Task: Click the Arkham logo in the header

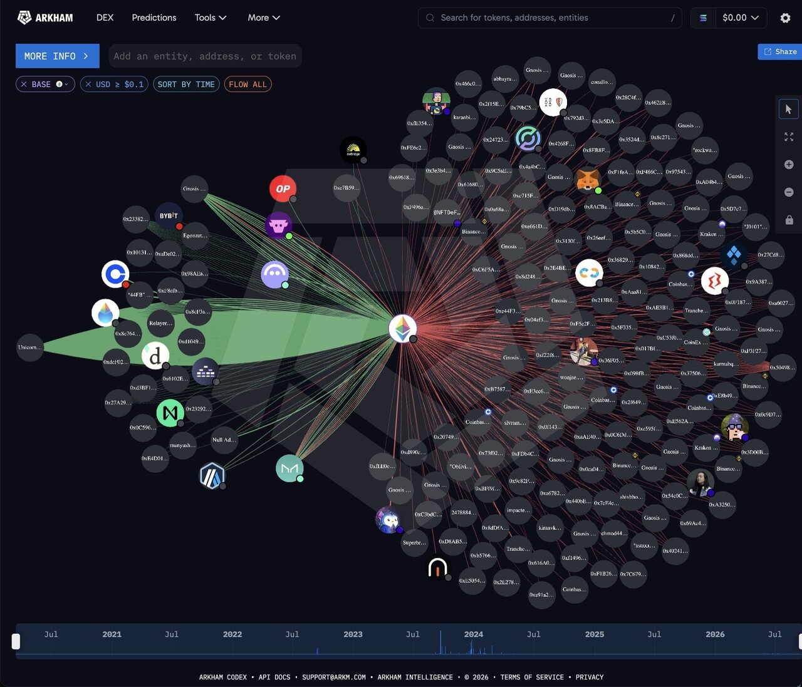Action: click(45, 18)
